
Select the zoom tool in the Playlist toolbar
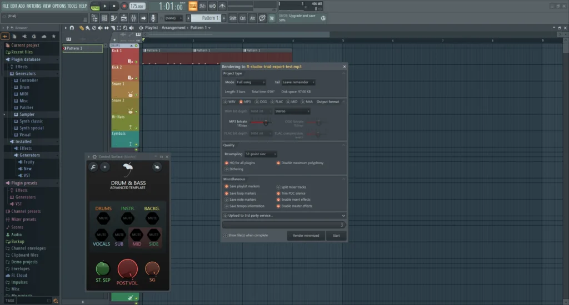(125, 28)
